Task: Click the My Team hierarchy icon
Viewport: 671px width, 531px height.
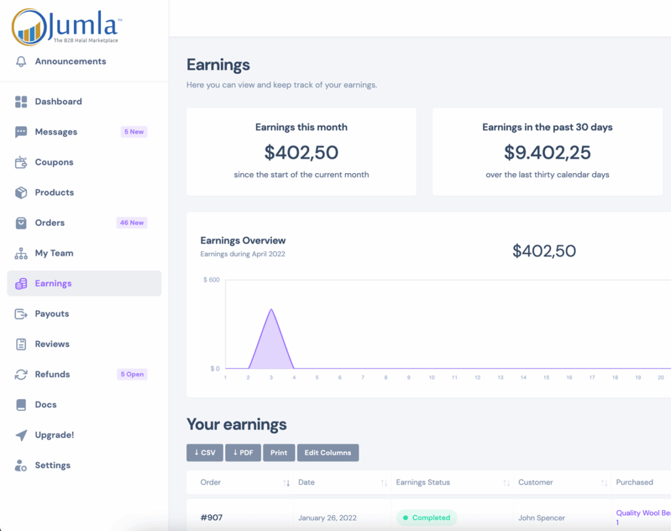Action: coord(21,254)
